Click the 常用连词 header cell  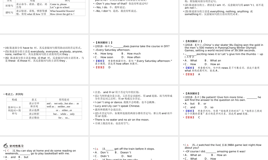coord(64,100)
